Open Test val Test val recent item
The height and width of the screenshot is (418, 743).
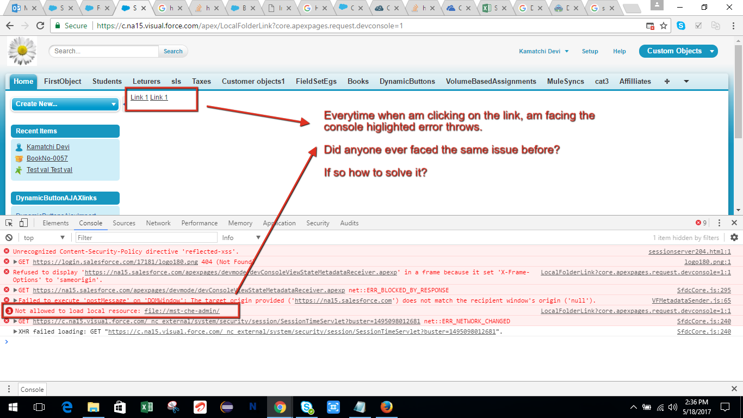point(49,170)
